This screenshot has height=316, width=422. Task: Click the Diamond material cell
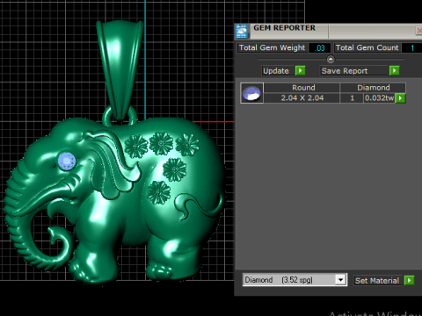coord(373,88)
